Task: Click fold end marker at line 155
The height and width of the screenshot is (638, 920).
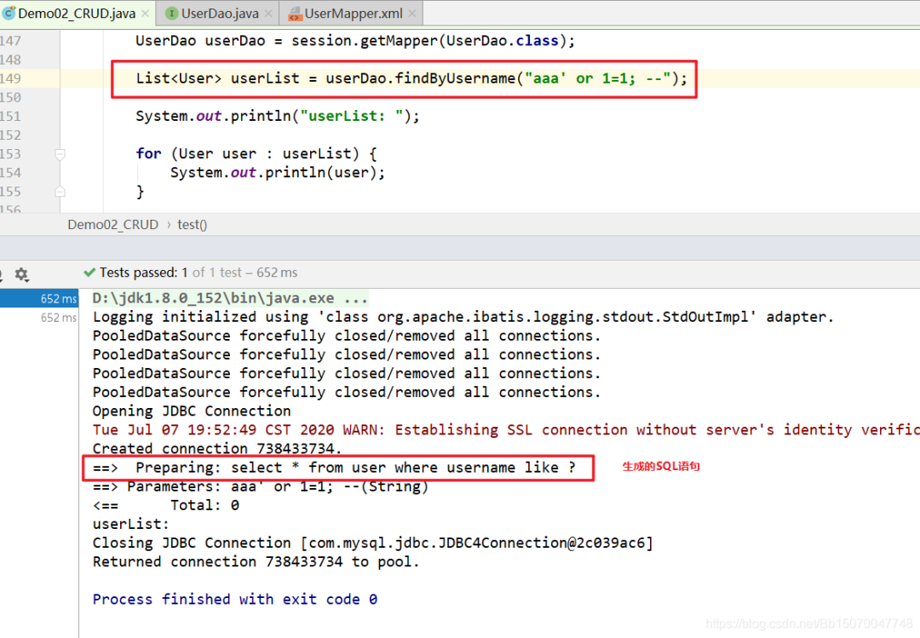Action: (x=60, y=192)
